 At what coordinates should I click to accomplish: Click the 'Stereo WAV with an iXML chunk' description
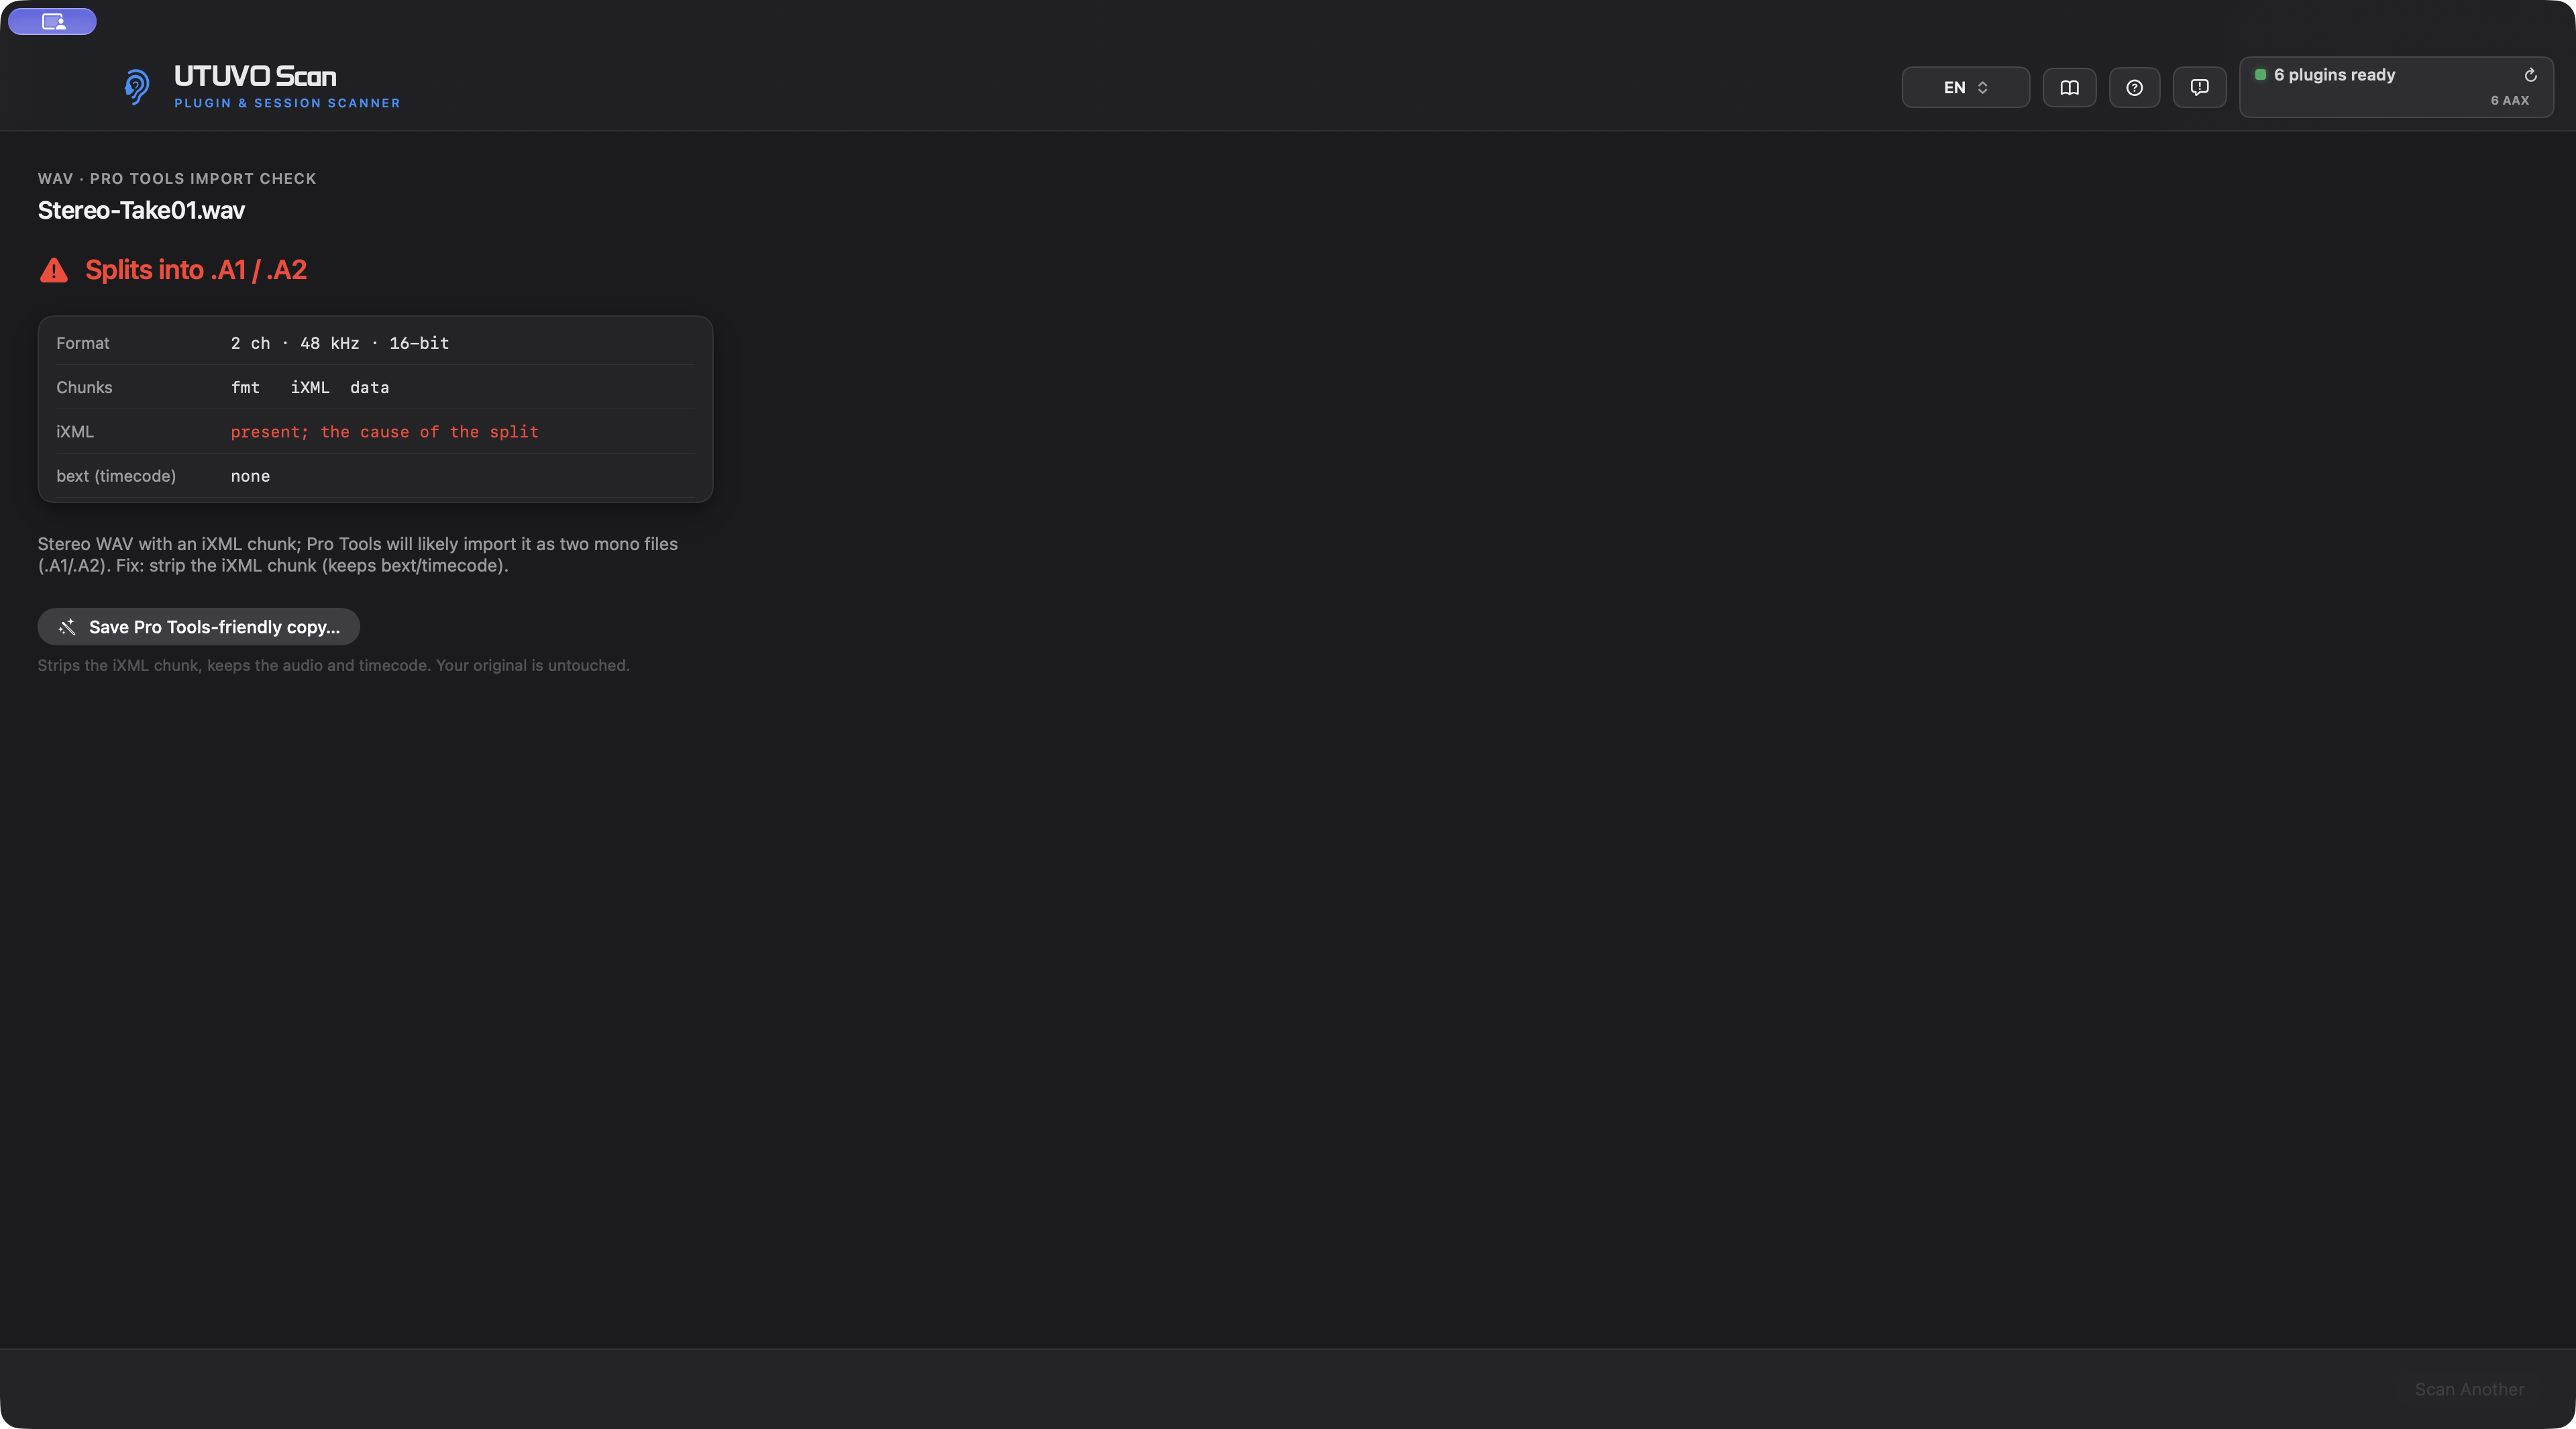coord(358,555)
